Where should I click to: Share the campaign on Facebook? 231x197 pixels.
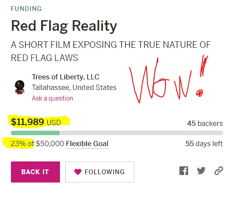(184, 171)
